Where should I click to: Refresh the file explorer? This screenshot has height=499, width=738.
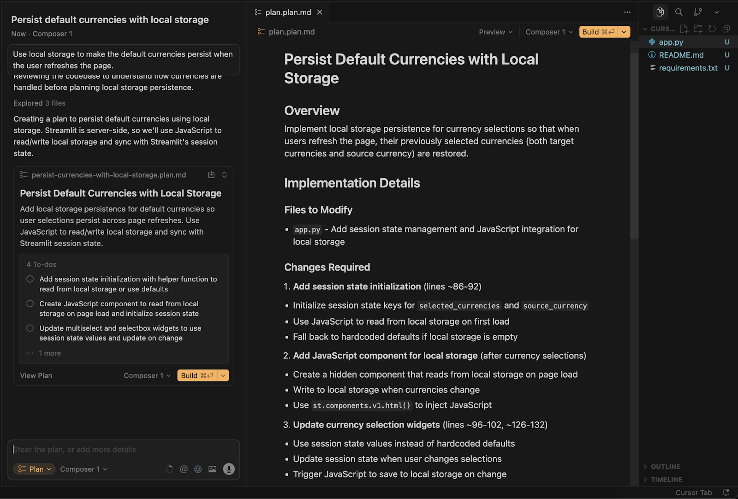coord(712,29)
